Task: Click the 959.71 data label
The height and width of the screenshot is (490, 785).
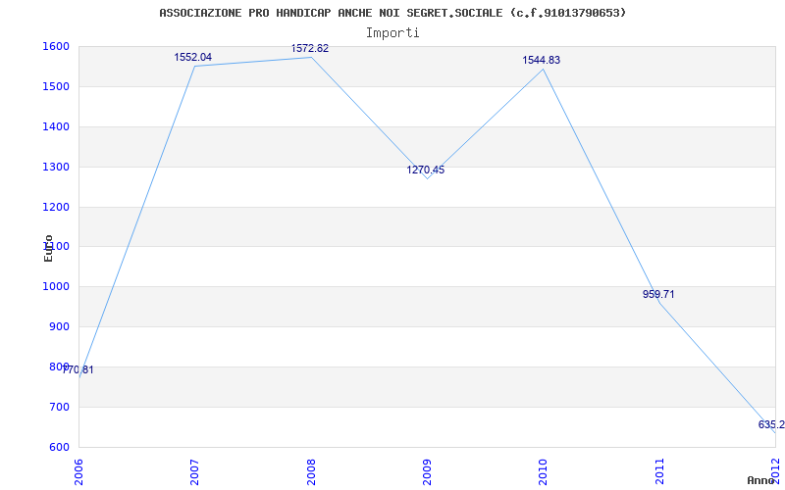Action: click(x=658, y=295)
